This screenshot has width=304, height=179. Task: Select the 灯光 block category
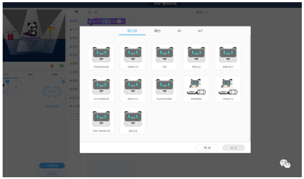[x=74, y=29]
